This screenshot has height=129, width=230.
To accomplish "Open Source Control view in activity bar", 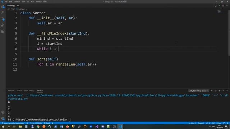I will pyautogui.click(x=3, y=19).
